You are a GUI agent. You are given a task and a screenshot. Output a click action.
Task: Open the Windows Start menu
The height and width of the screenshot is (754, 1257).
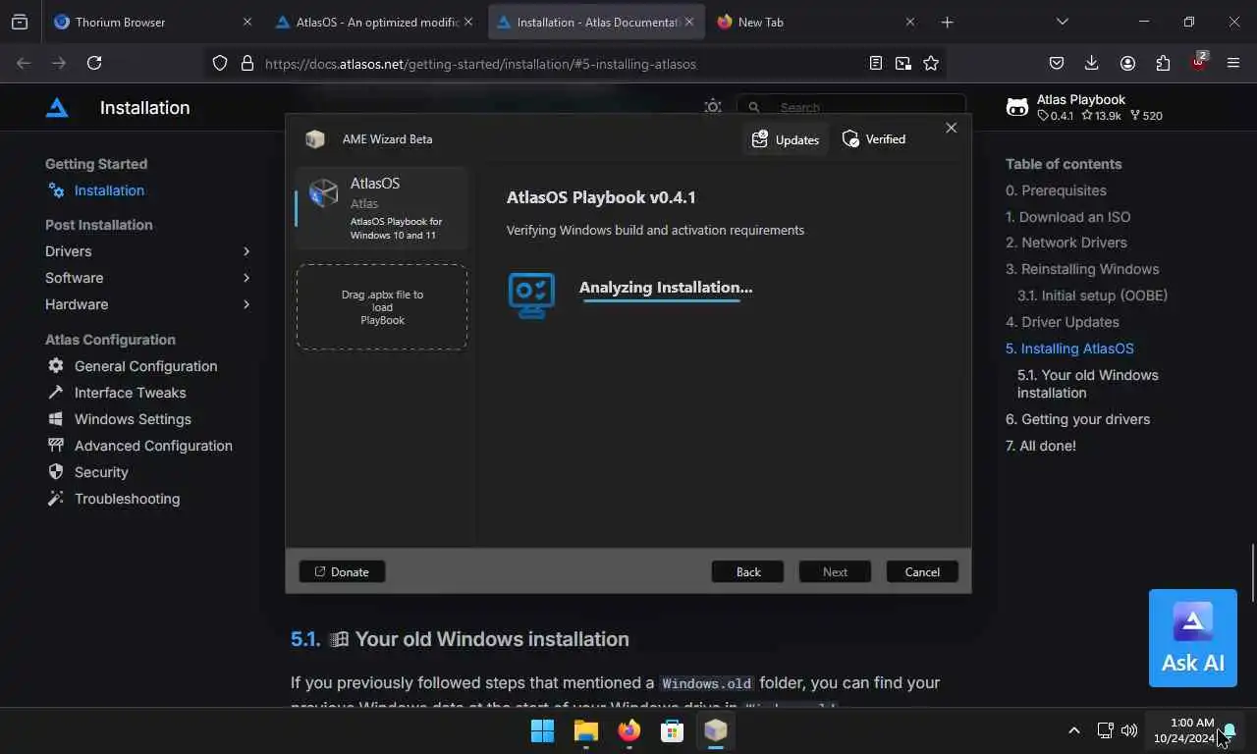542,730
